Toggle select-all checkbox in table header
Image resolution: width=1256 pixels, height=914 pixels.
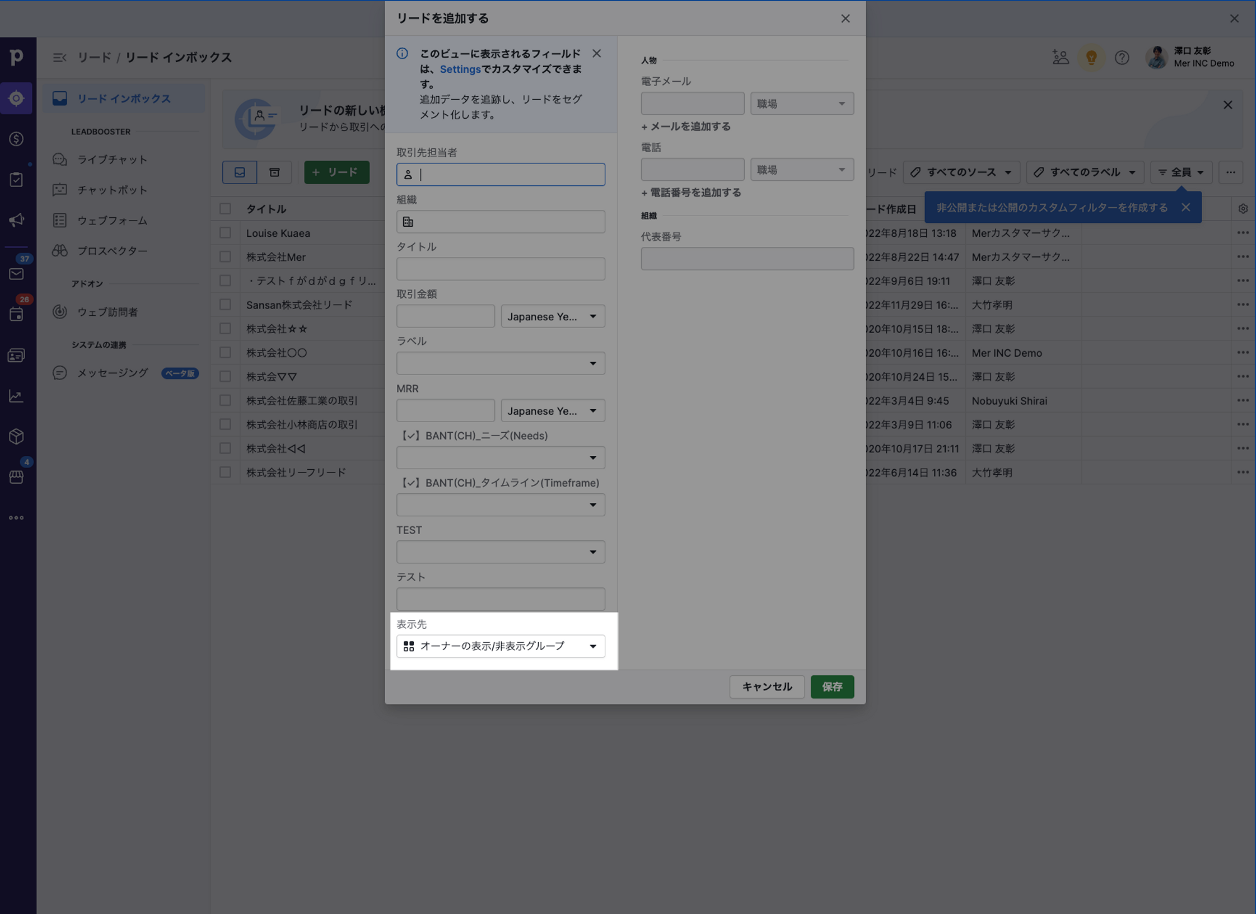(225, 209)
